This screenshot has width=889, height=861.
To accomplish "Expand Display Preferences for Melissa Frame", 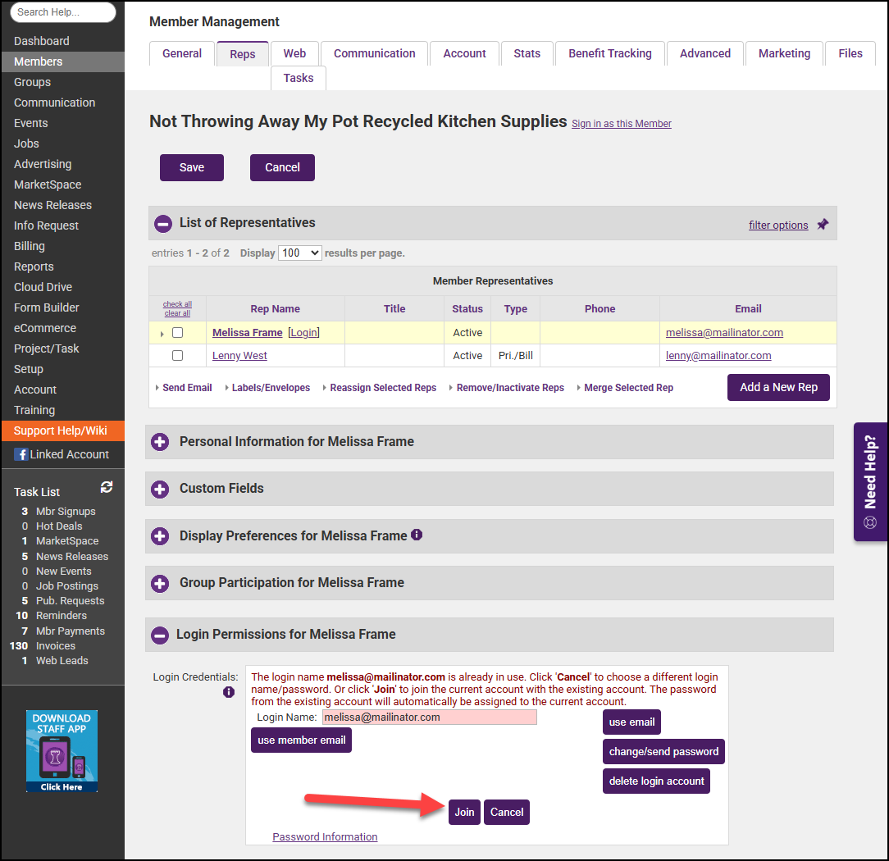I will coord(160,536).
